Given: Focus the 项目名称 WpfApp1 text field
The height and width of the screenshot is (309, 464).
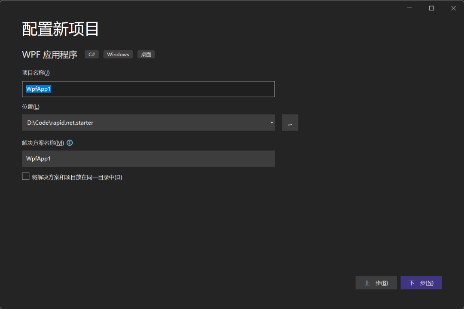Looking at the screenshot, I should pos(148,89).
